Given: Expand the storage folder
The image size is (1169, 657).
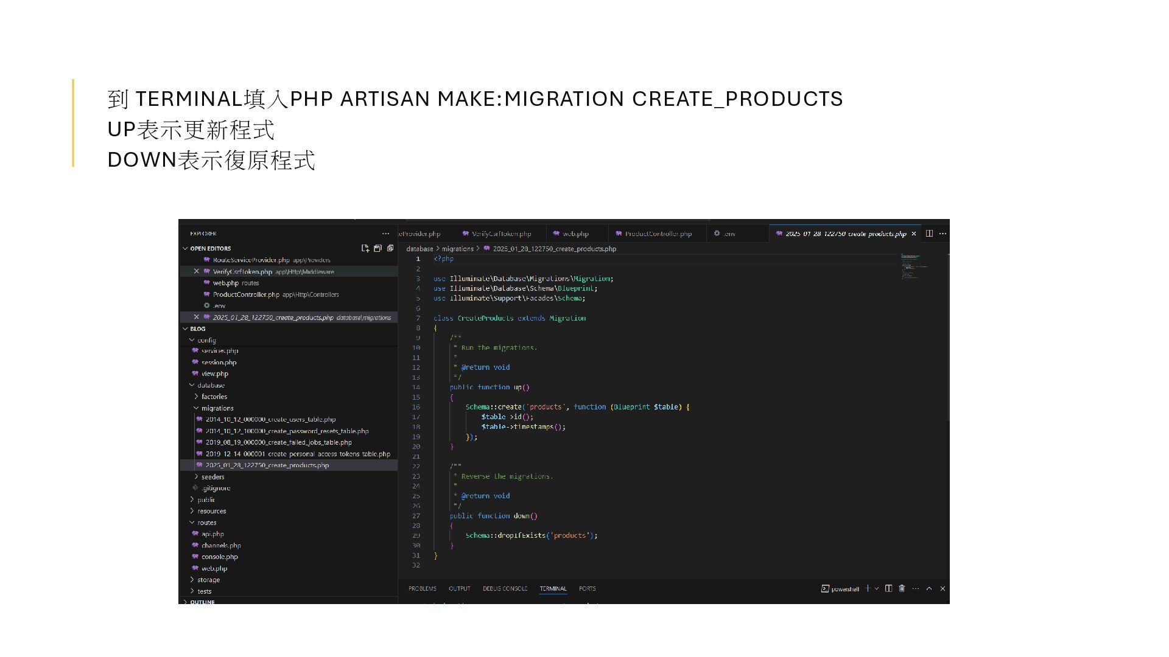Looking at the screenshot, I should coord(192,580).
